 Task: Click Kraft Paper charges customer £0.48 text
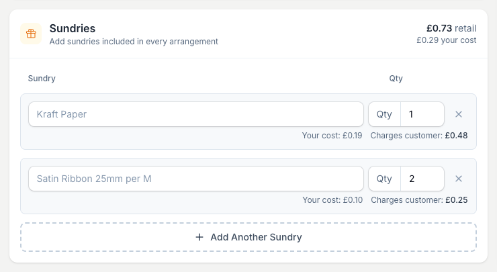[419, 136]
